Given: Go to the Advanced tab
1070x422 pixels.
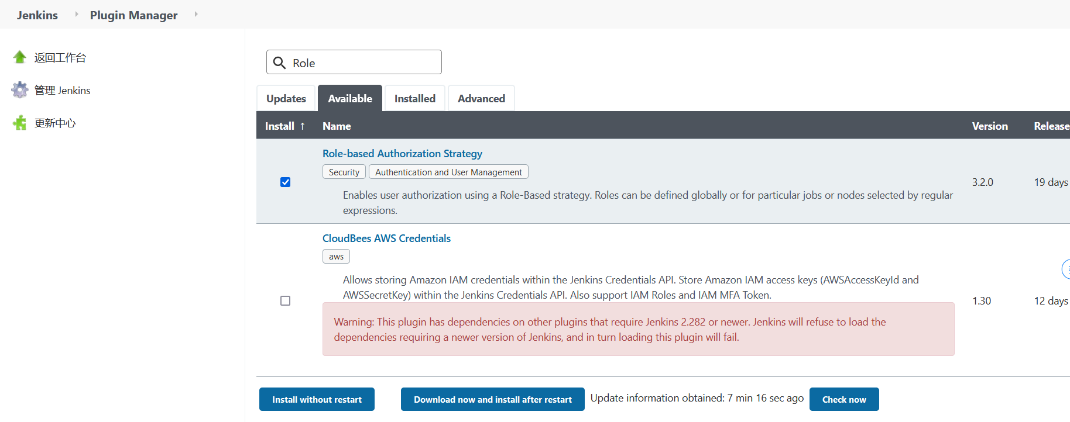Looking at the screenshot, I should tap(481, 98).
